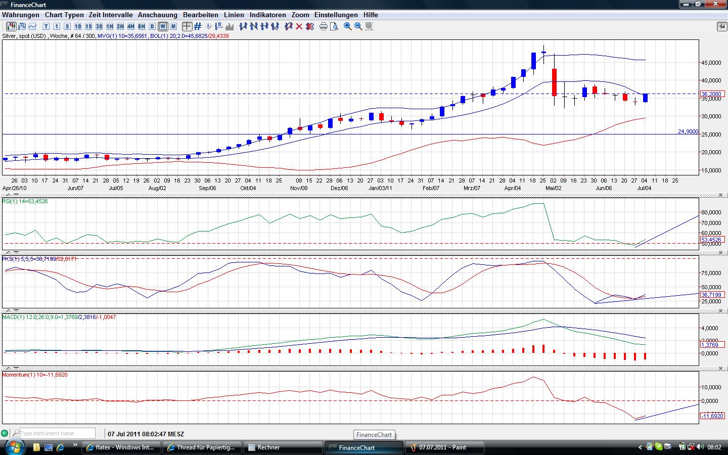The image size is (728, 455).
Task: Toggle the crosshair cursor tool
Action: point(187,26)
